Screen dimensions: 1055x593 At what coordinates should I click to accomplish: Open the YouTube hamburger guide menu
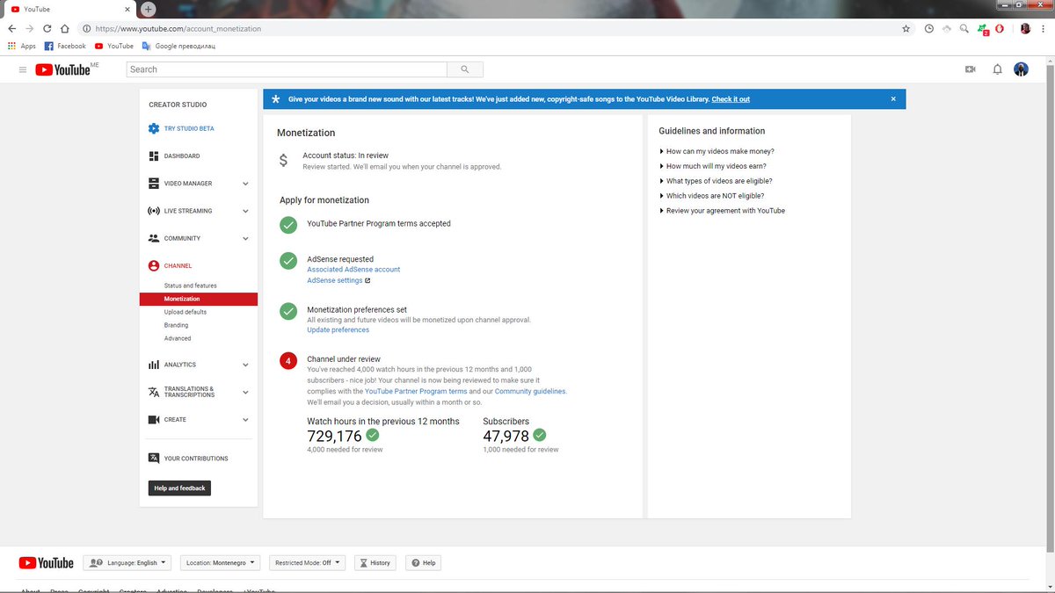23,69
